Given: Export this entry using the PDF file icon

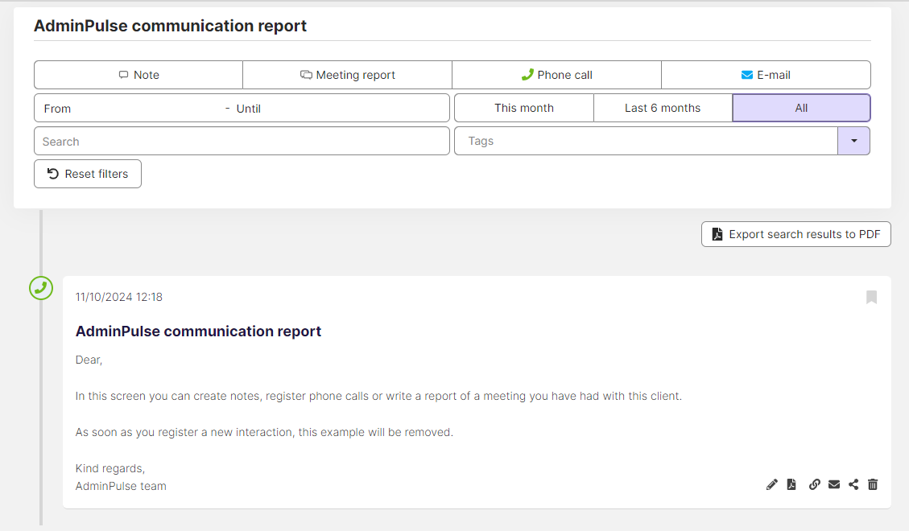Looking at the screenshot, I should pyautogui.click(x=791, y=484).
